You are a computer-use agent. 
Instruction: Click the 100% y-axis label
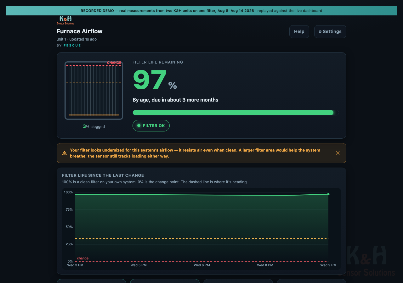pyautogui.click(x=68, y=192)
